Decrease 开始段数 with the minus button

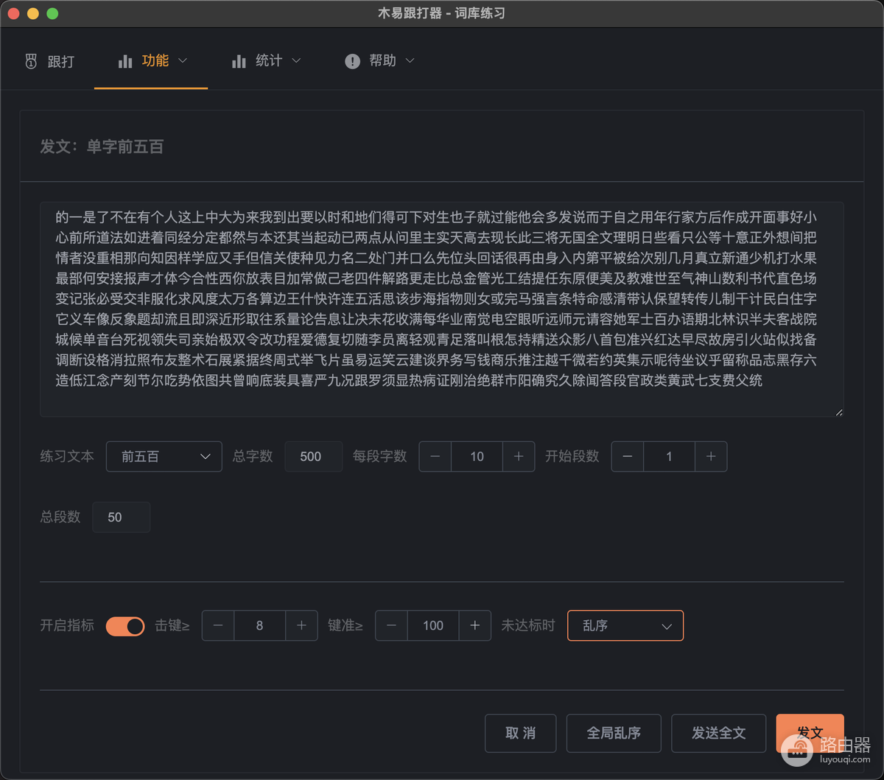pos(628,457)
